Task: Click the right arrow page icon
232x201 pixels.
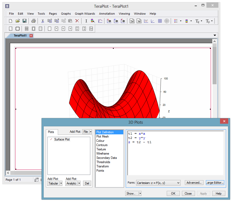Action: (x=70, y=29)
